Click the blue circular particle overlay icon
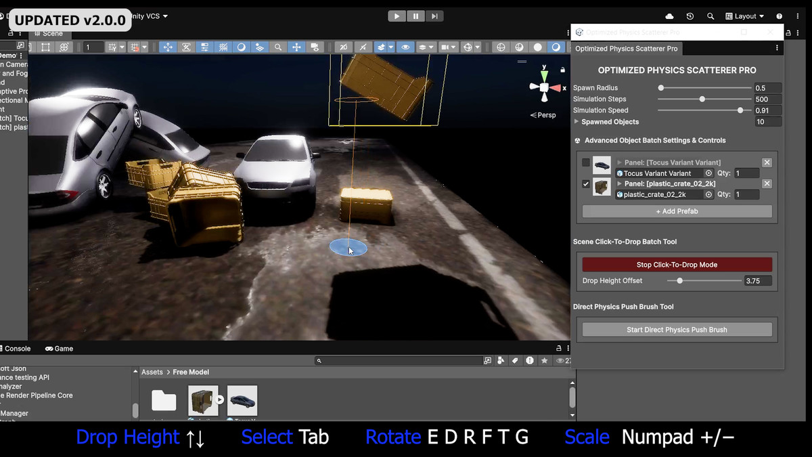The height and width of the screenshot is (457, 812). tap(241, 47)
